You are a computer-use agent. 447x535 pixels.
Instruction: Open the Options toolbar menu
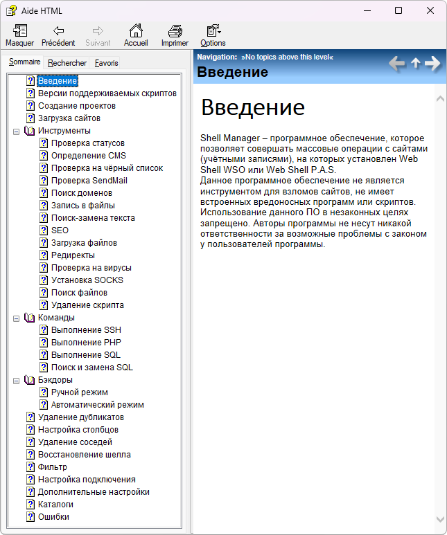click(213, 31)
